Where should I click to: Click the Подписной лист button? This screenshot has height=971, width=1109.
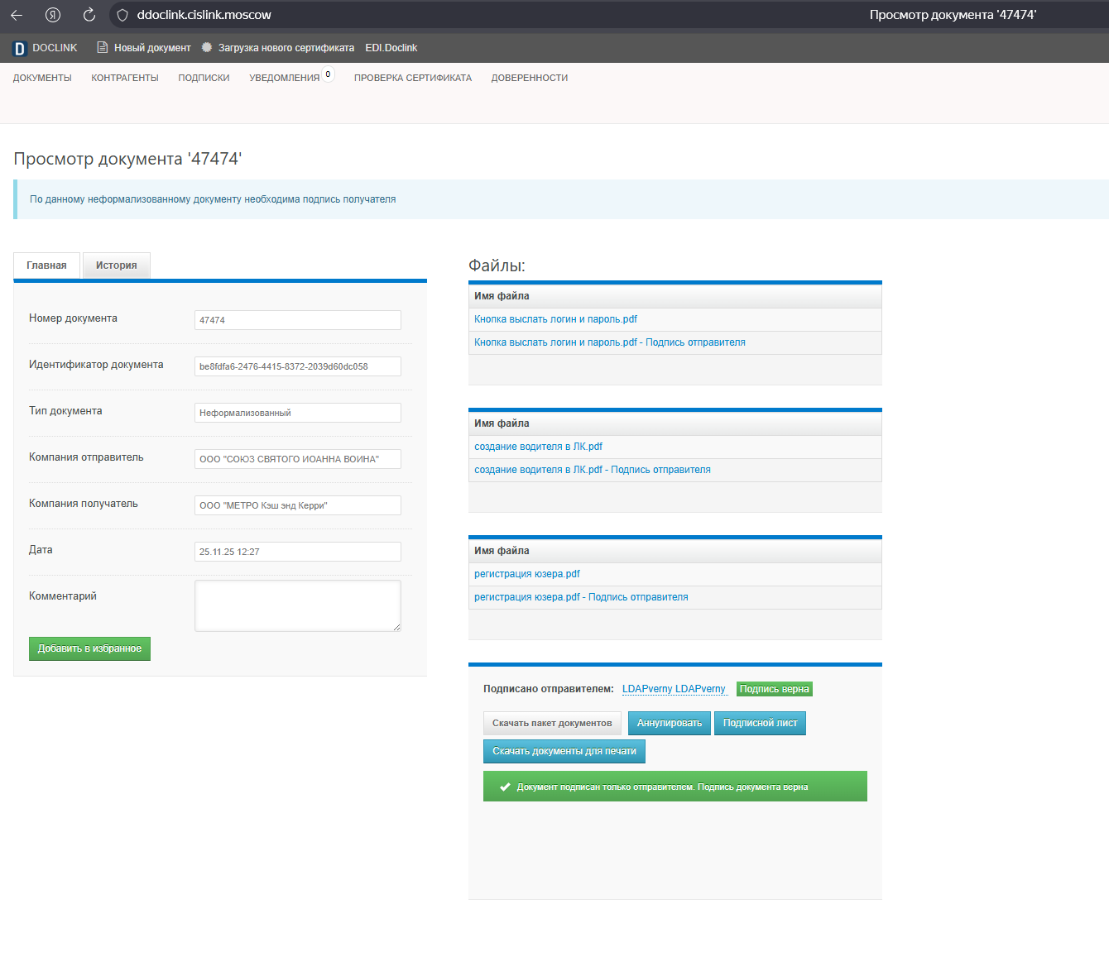[x=760, y=723]
